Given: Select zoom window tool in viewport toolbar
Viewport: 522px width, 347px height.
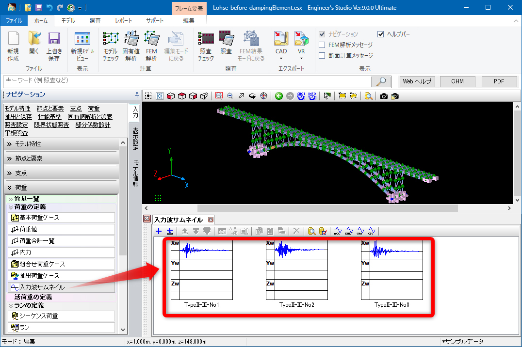Looking at the screenshot, I should pos(219,96).
